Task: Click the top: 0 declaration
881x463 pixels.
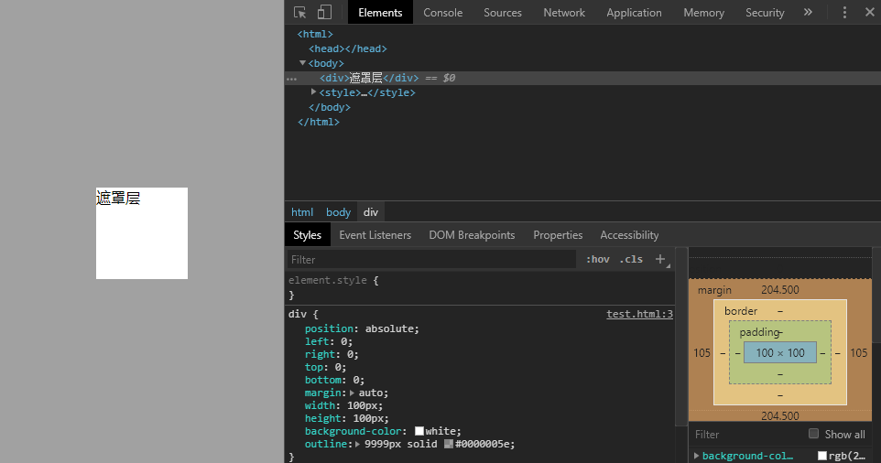Action: [325, 367]
